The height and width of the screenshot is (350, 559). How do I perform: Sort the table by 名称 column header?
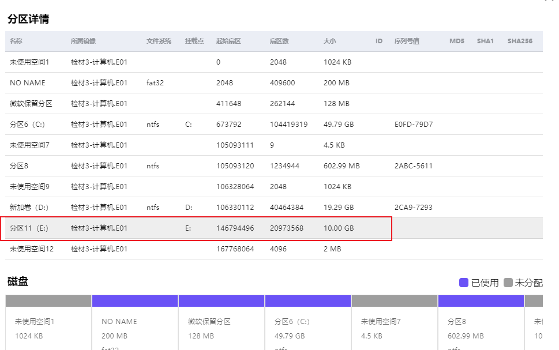pos(16,42)
